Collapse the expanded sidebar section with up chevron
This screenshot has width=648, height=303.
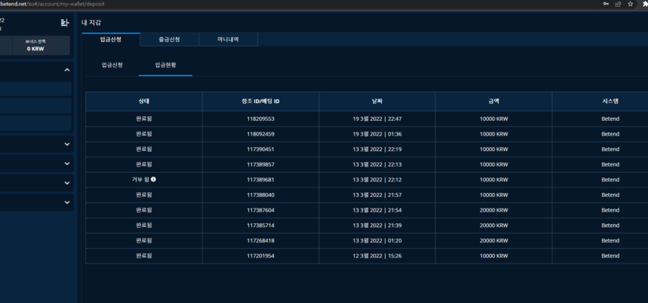coord(67,71)
